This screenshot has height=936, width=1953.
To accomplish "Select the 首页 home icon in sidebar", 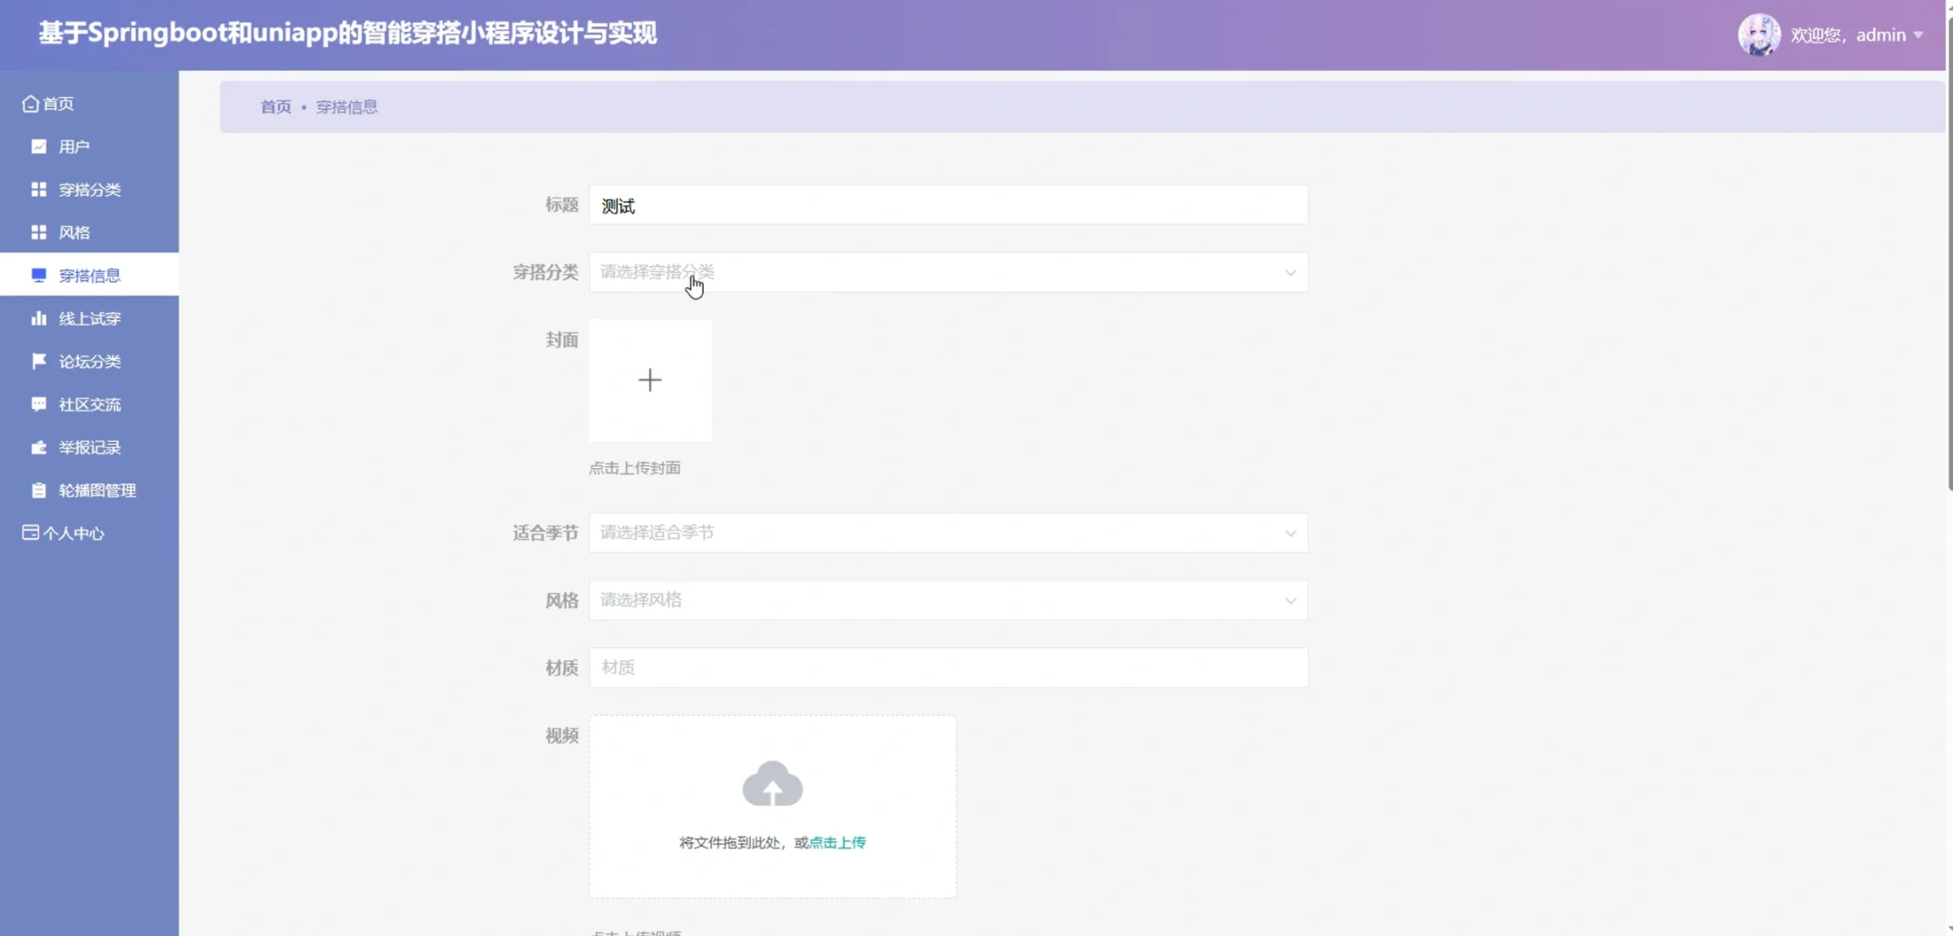I will coord(30,103).
